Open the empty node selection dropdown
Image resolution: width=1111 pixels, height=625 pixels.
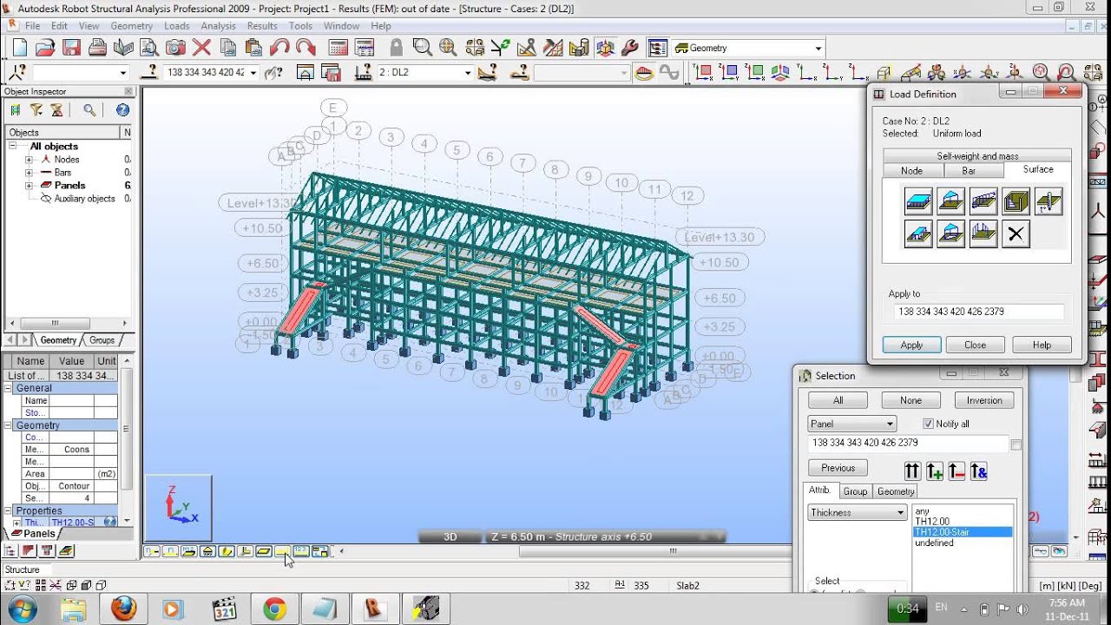[122, 73]
